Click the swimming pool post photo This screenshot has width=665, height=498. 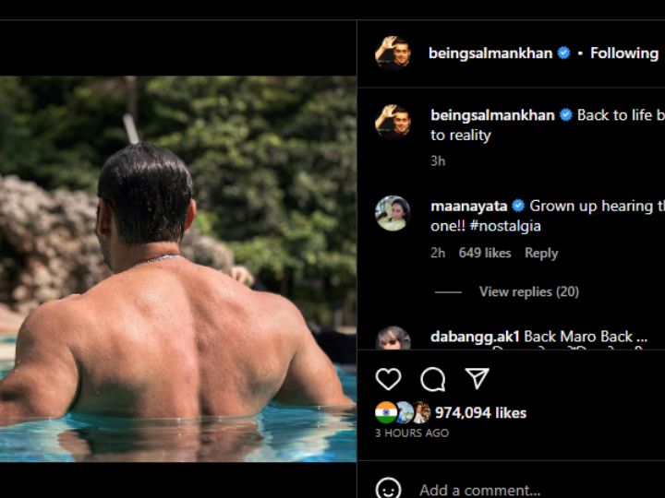177,267
